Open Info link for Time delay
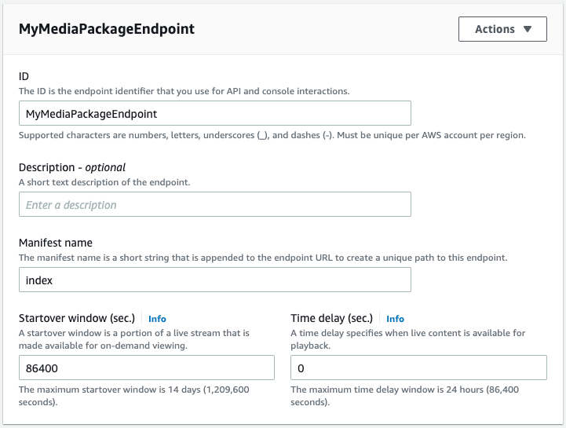 [x=396, y=319]
